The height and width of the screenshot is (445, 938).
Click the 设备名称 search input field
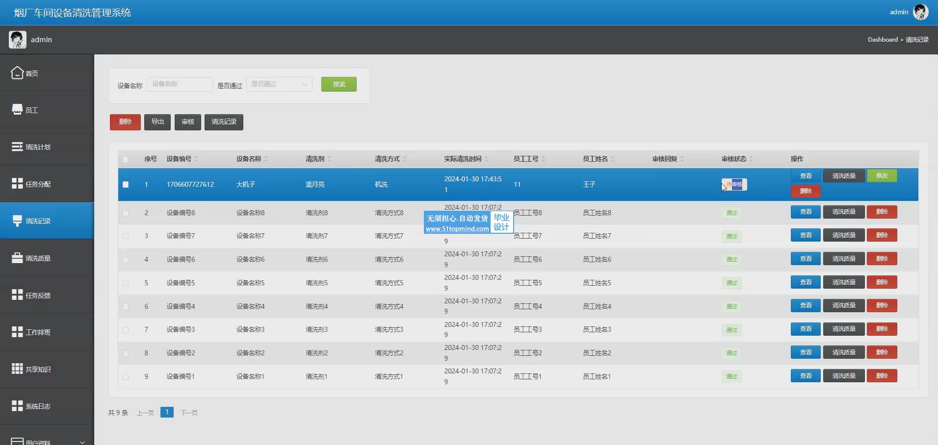click(180, 84)
